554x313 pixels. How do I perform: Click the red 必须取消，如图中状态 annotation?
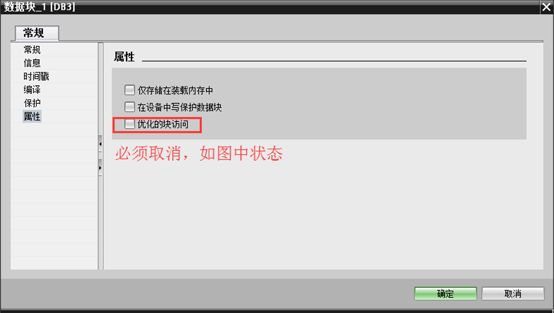199,154
